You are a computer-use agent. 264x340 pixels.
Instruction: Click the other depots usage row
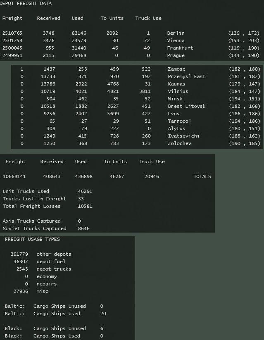click(x=41, y=254)
